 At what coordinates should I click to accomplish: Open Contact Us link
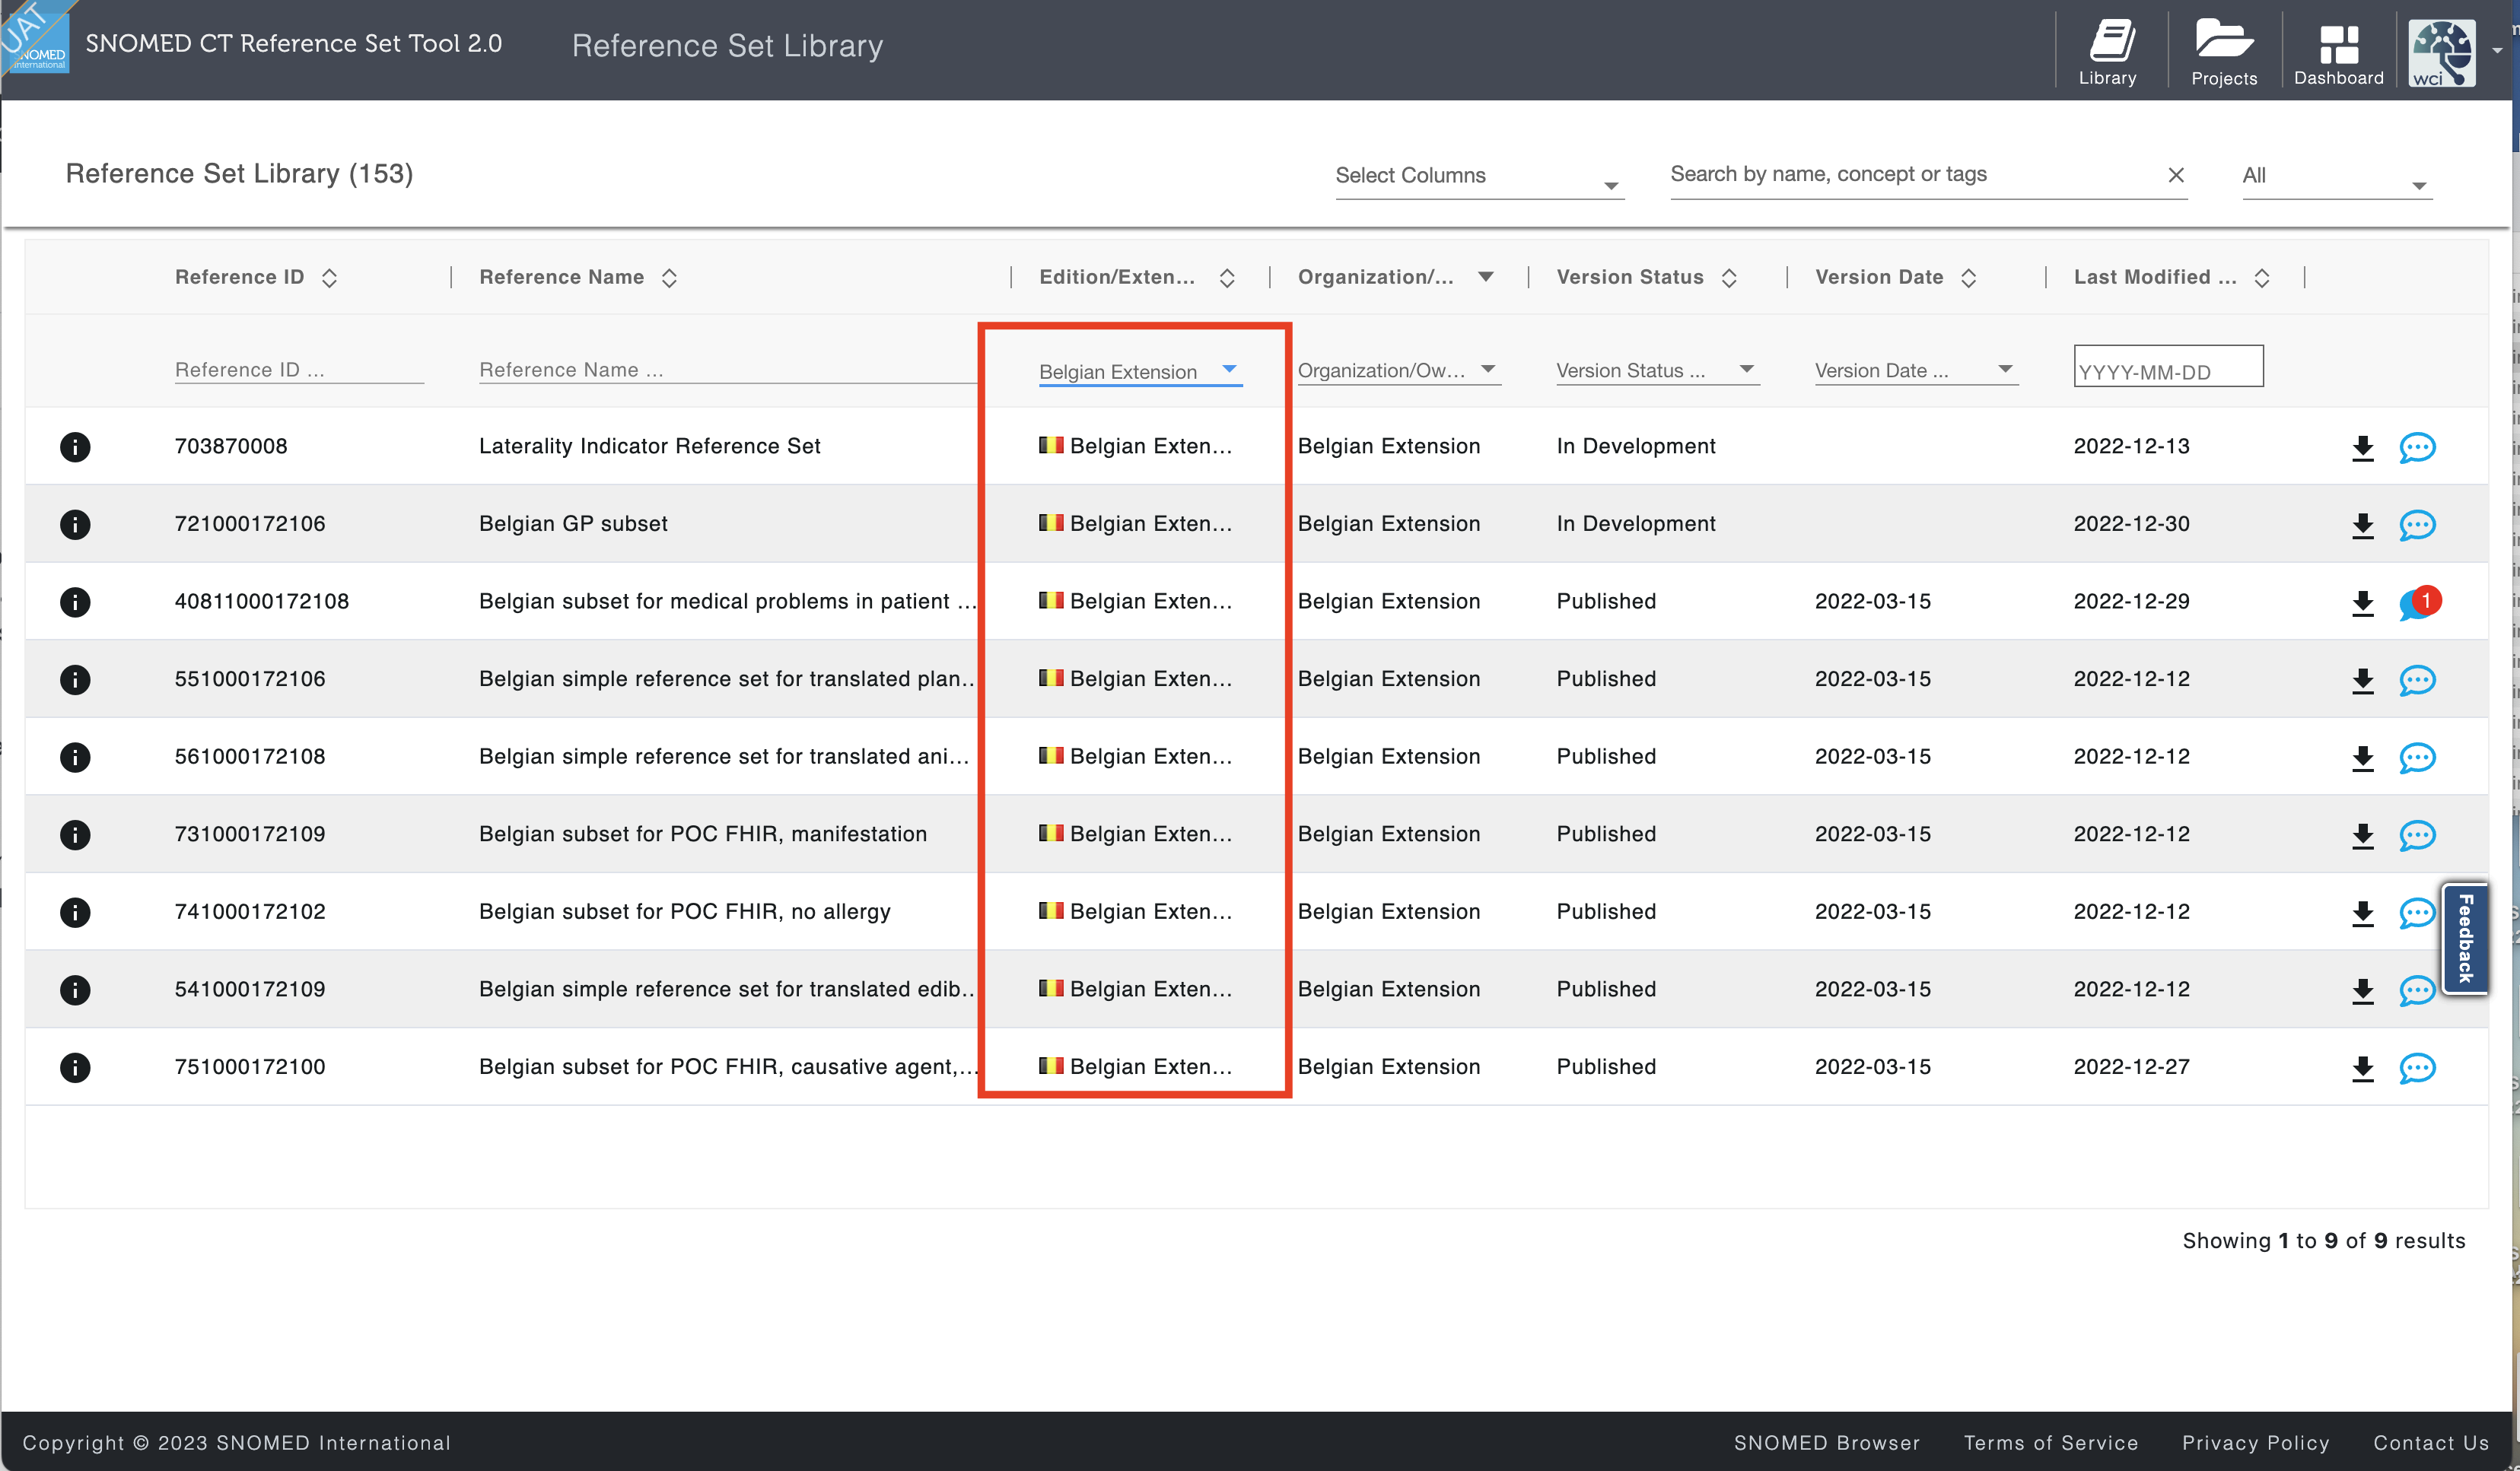coord(2430,1442)
